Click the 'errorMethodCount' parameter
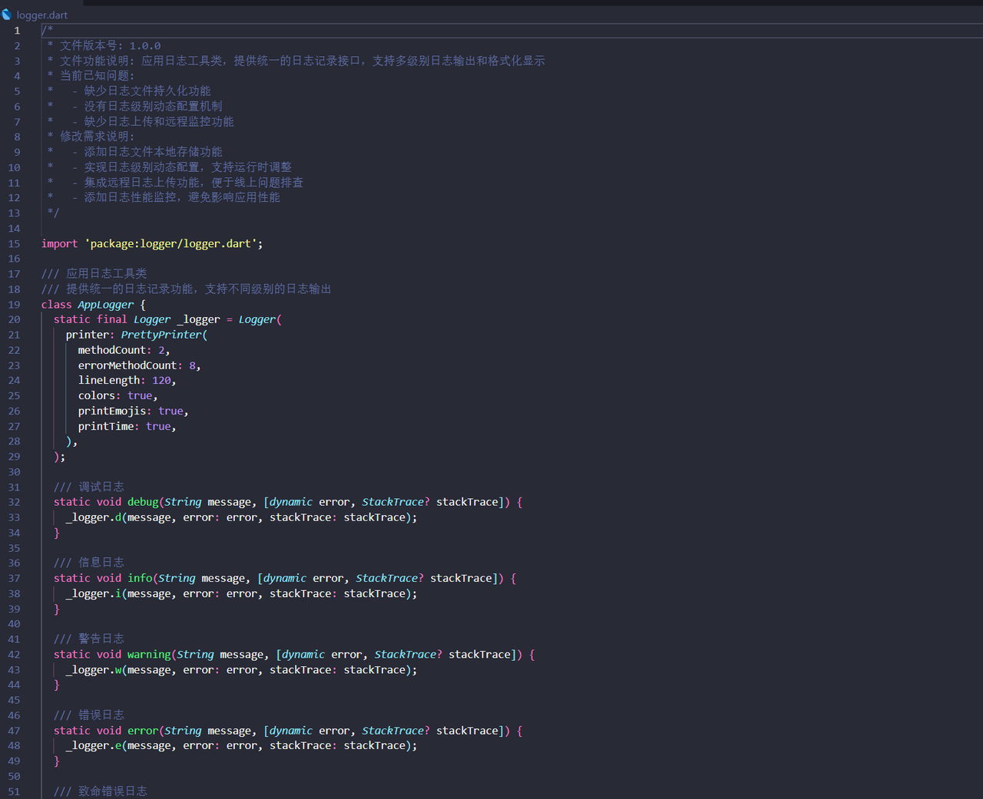This screenshot has height=799, width=983. coord(127,365)
